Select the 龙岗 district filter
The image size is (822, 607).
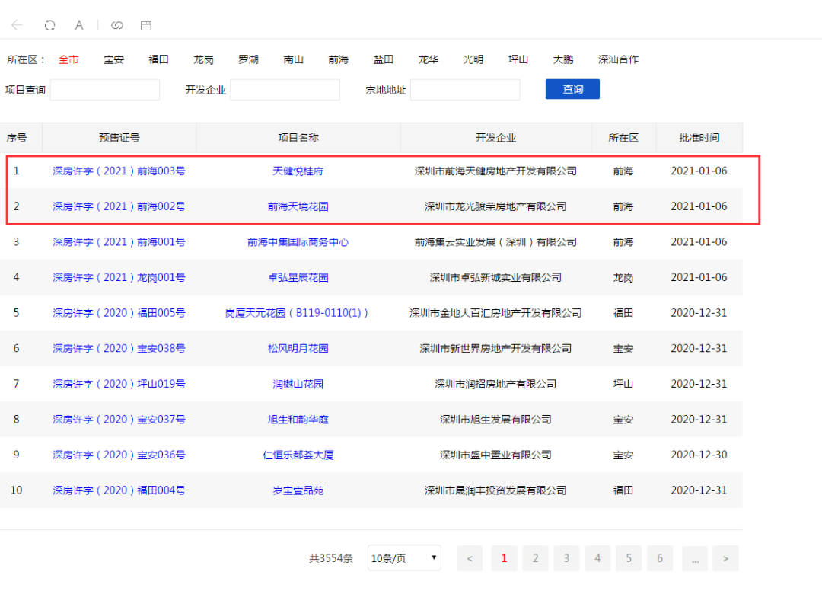click(203, 59)
